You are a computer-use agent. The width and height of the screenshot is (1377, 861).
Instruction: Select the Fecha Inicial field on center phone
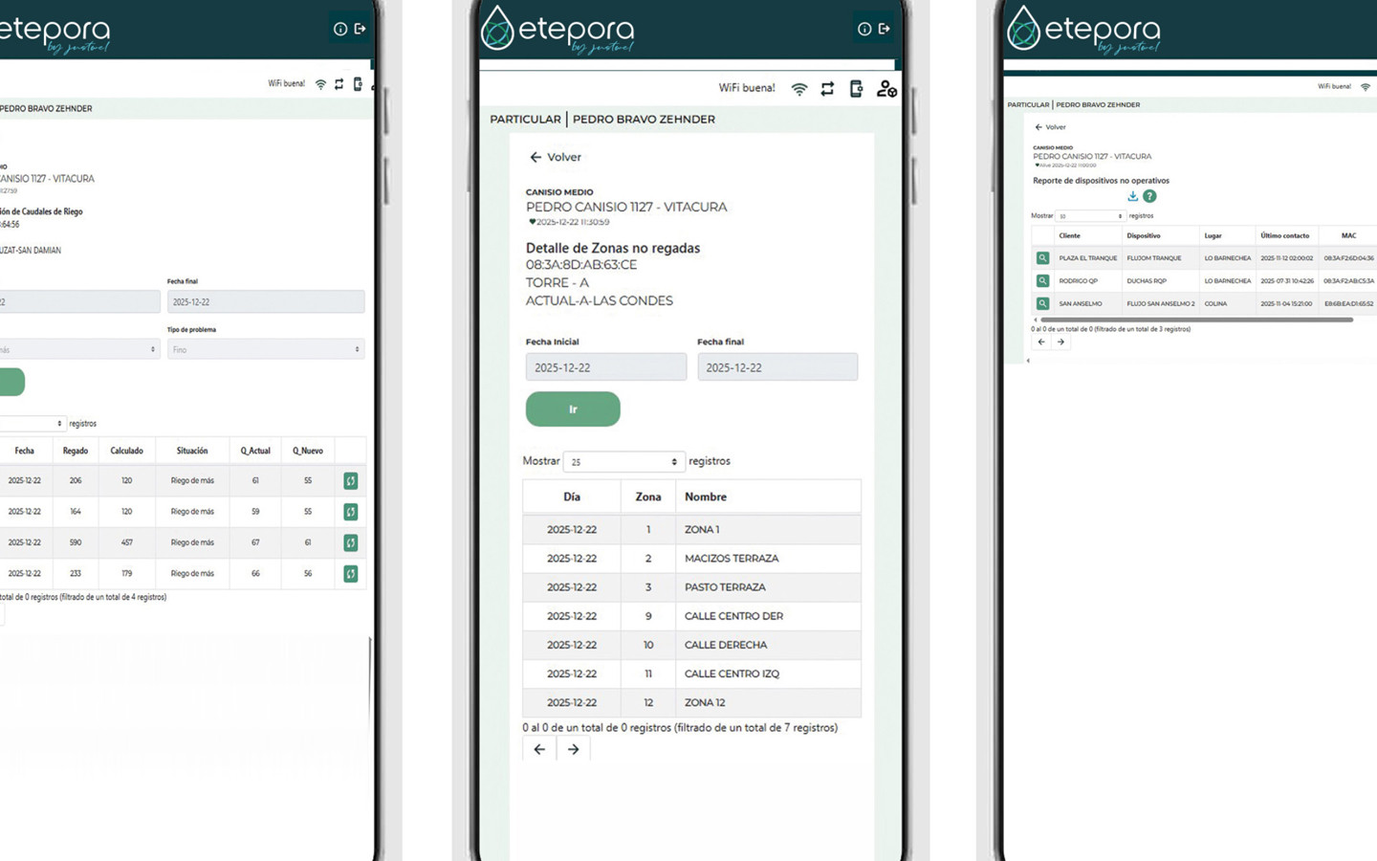605,367
